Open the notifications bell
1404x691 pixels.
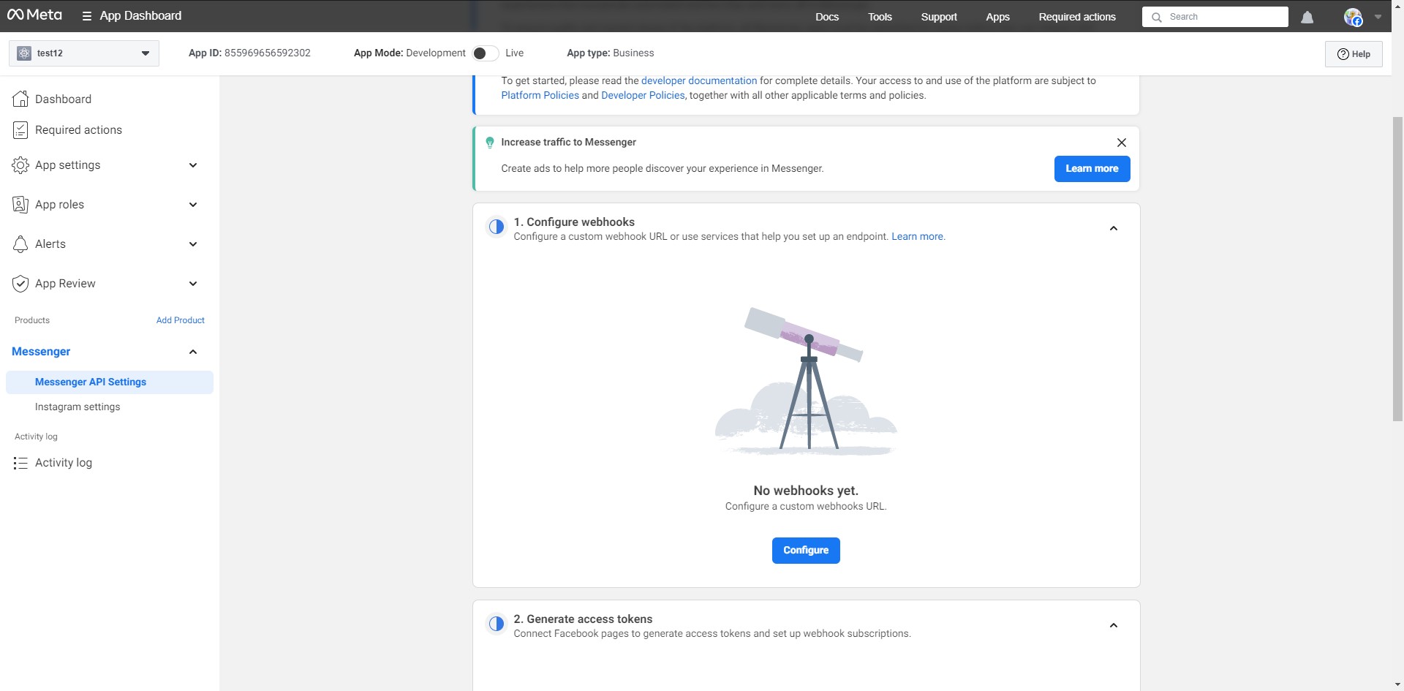[x=1307, y=17]
